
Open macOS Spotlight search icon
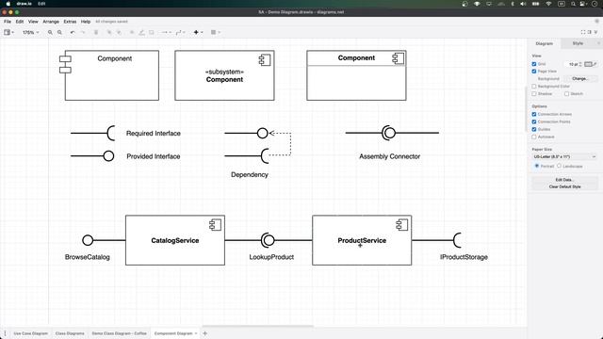click(573, 4)
